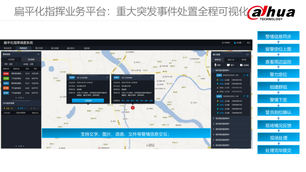Switch to the 综合应用 tab

coord(8,48)
